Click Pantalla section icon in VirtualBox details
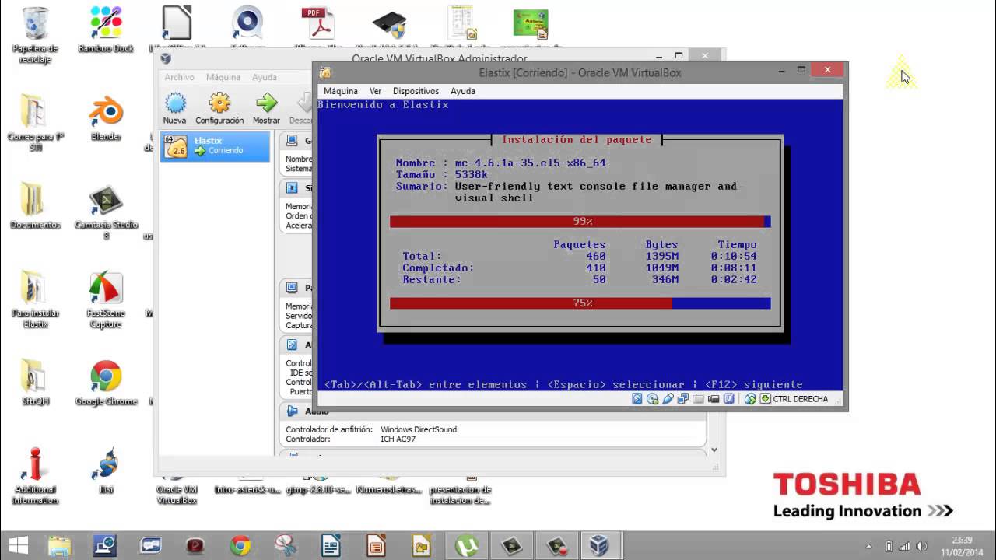 [x=293, y=288]
